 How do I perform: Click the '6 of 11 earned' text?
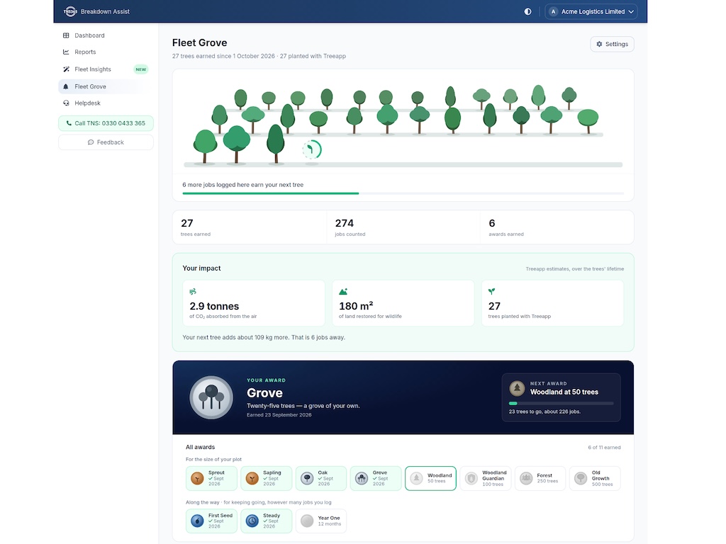pyautogui.click(x=604, y=448)
